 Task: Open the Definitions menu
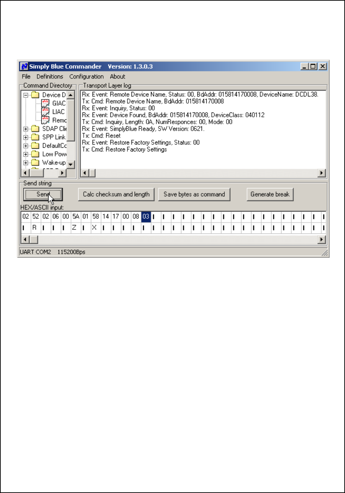(x=50, y=77)
